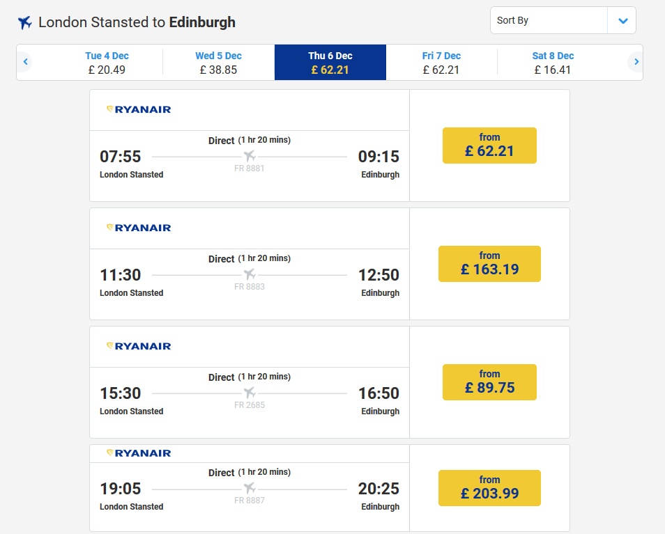Go to previous dates with left arrow
The width and height of the screenshot is (665, 534).
[x=26, y=62]
